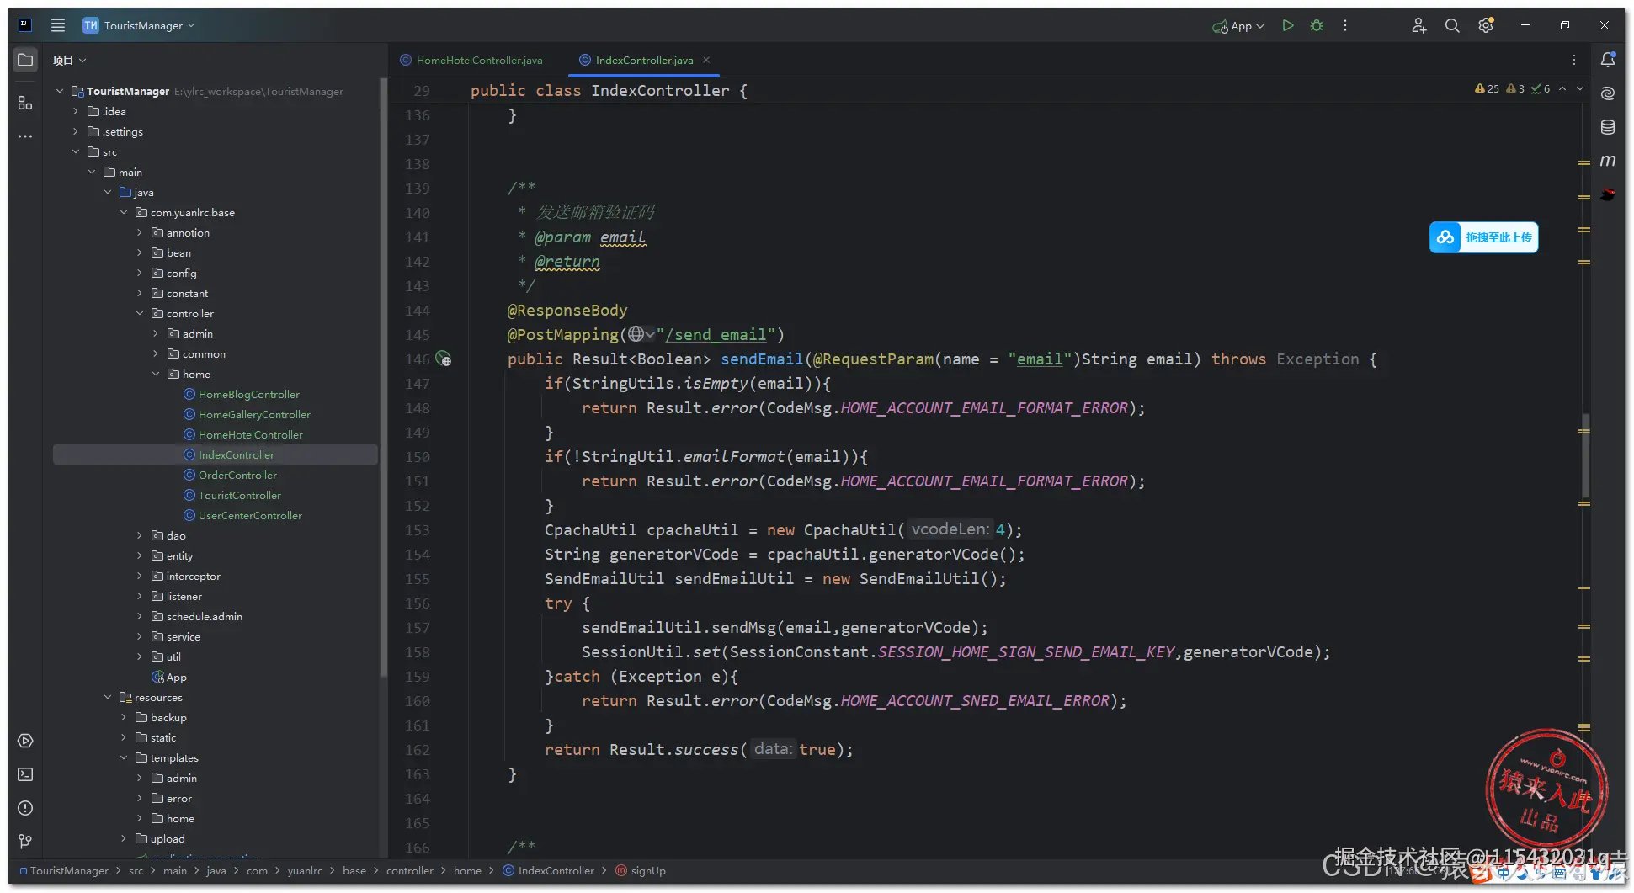Viewport: 1634px width, 893px height.
Task: Open the Project tool window icon
Action: click(x=25, y=60)
